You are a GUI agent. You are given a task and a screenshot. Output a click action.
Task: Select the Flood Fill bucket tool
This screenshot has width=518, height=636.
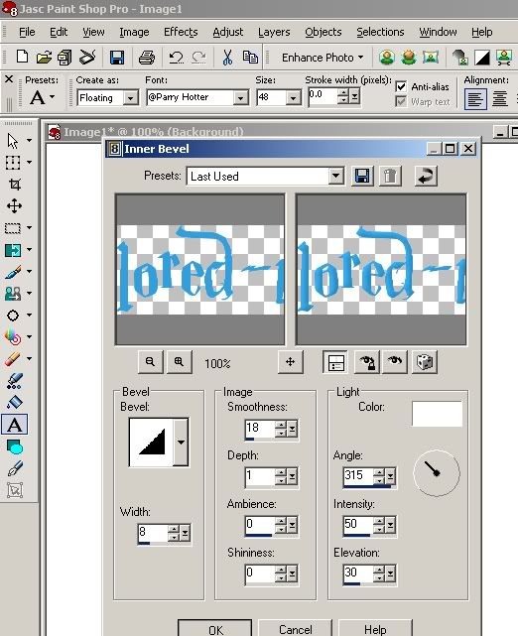(x=15, y=403)
